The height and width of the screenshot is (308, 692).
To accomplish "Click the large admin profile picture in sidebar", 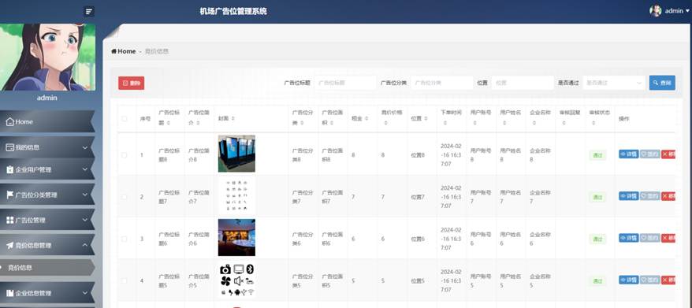I will (x=47, y=57).
